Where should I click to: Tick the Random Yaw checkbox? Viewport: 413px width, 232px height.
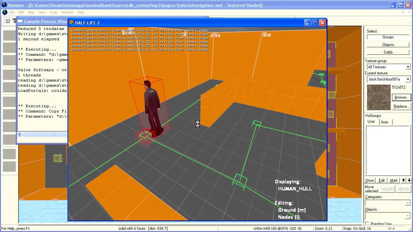pyautogui.click(x=367, y=224)
